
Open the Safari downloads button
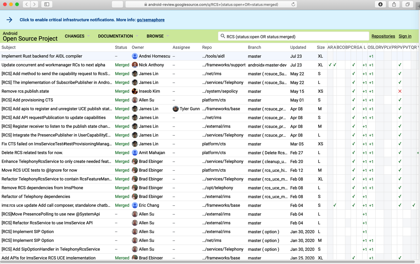pyautogui.click(x=380, y=4)
